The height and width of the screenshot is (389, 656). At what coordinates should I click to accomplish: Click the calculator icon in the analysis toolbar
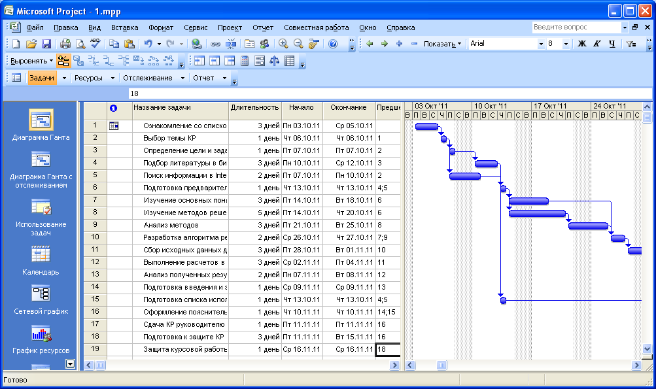(x=245, y=61)
